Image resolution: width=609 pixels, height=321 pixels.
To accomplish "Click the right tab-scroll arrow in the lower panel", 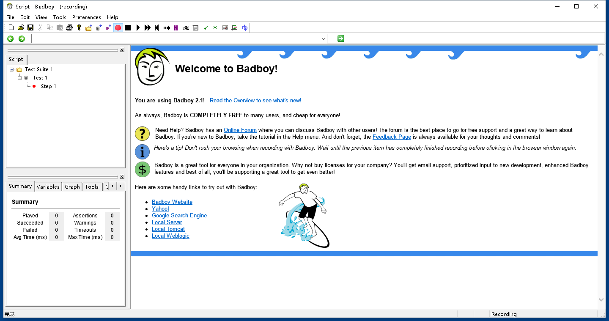I will coord(121,186).
